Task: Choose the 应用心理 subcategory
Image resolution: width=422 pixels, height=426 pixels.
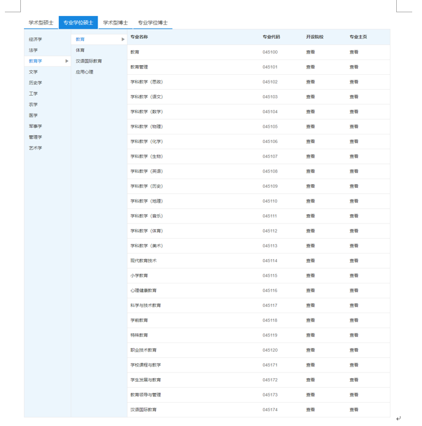Action: tap(85, 72)
